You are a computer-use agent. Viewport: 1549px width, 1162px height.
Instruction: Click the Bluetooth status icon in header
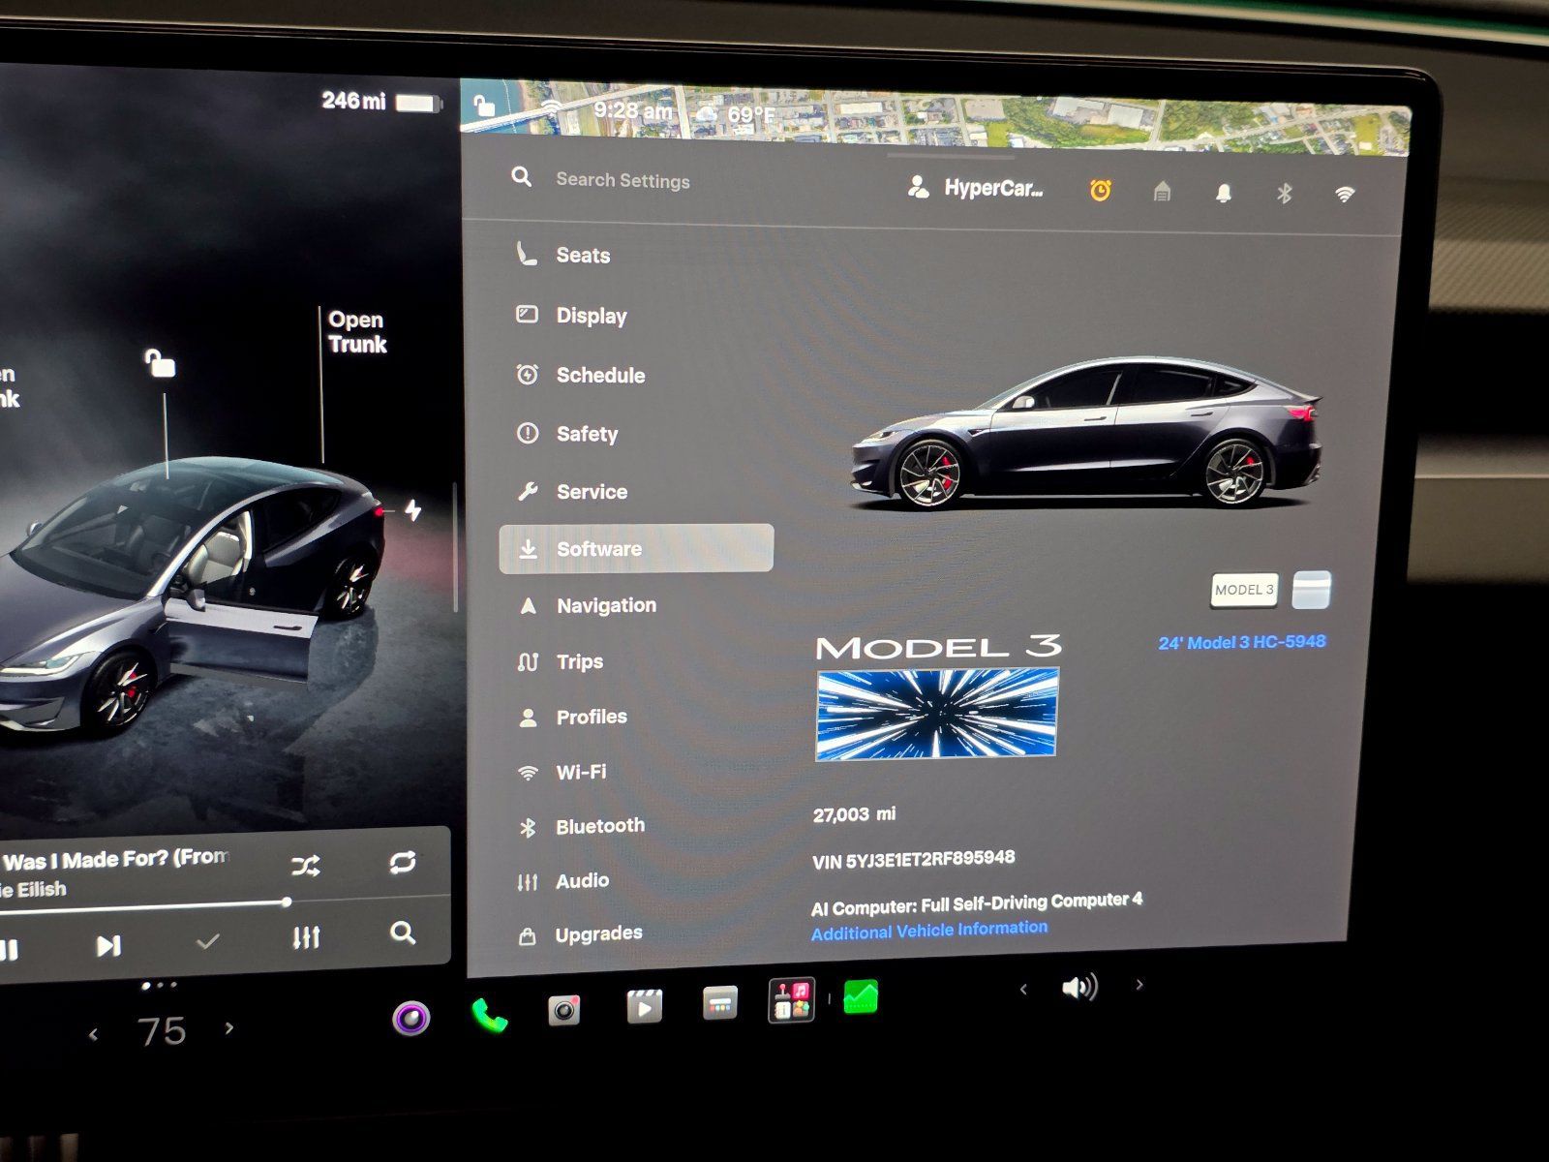coord(1285,194)
